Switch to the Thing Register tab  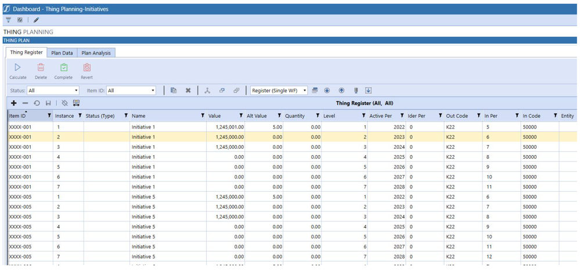coord(27,52)
